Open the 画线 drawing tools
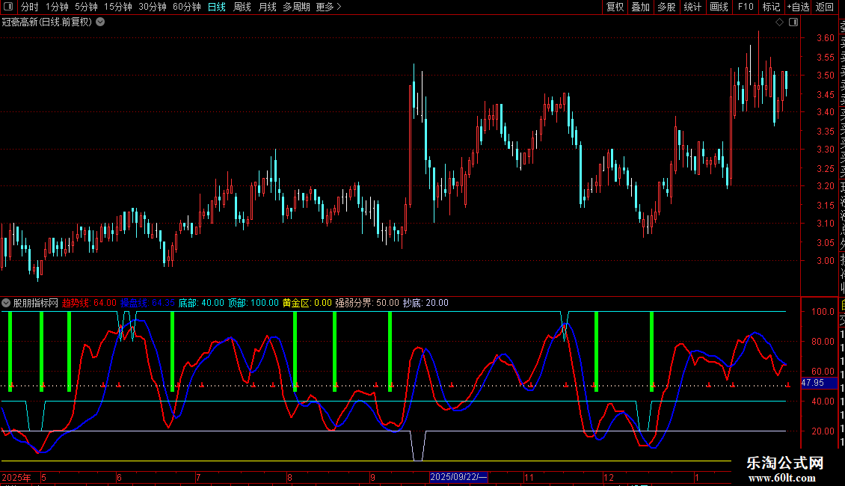This screenshot has height=486, width=845. (719, 7)
